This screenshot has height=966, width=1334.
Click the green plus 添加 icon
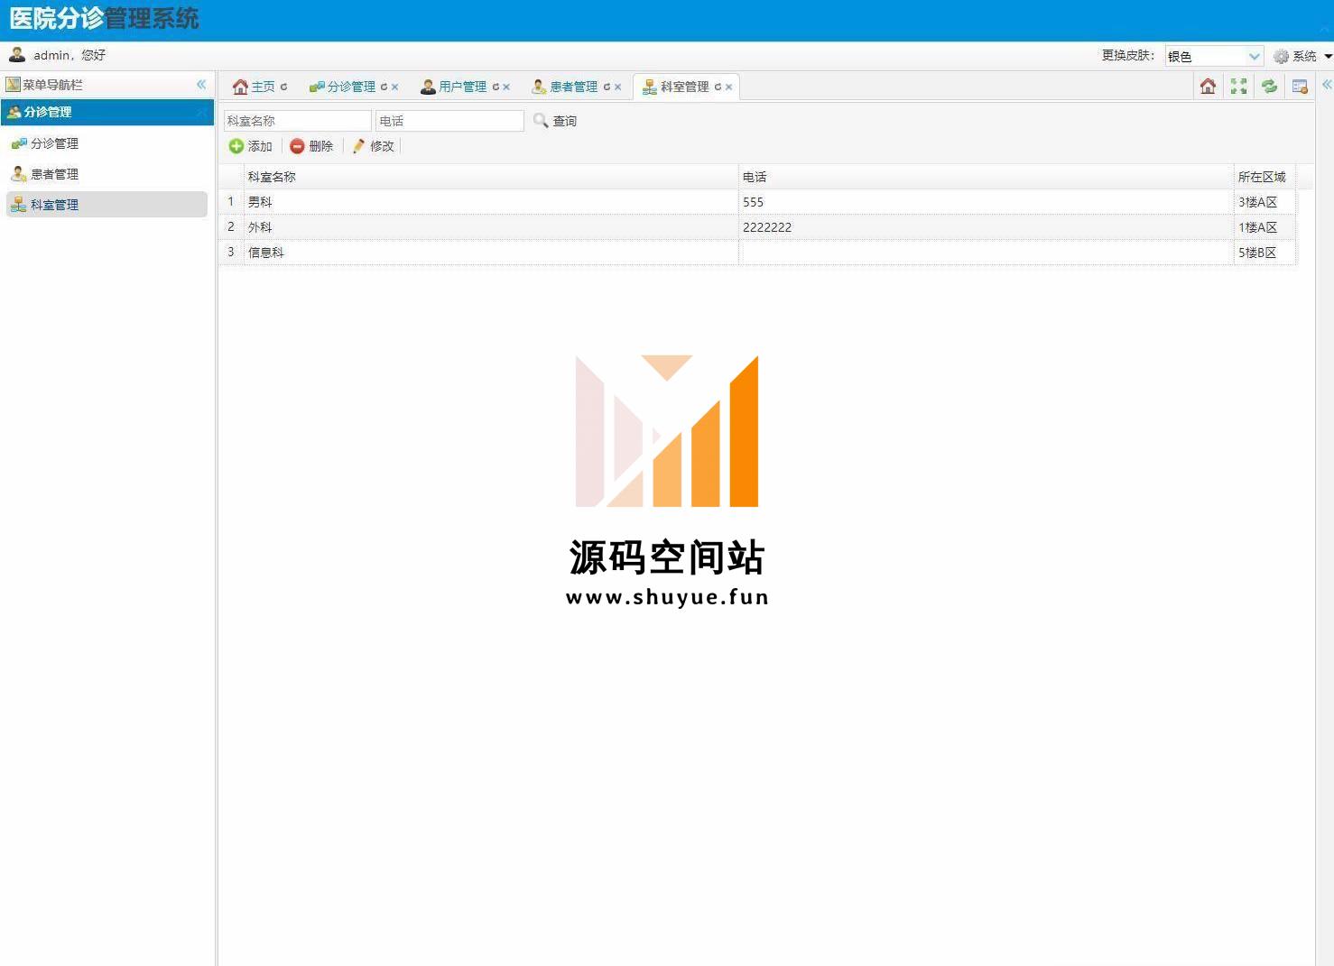[236, 146]
